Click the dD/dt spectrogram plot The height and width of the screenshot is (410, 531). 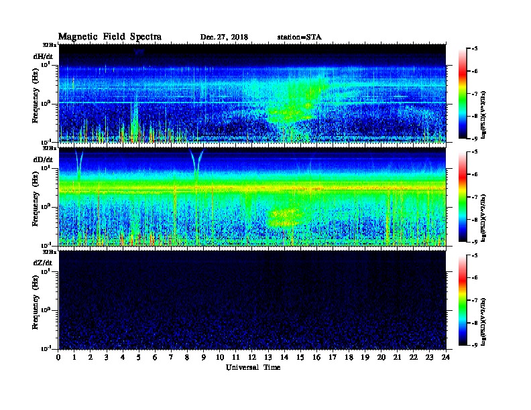pos(252,196)
